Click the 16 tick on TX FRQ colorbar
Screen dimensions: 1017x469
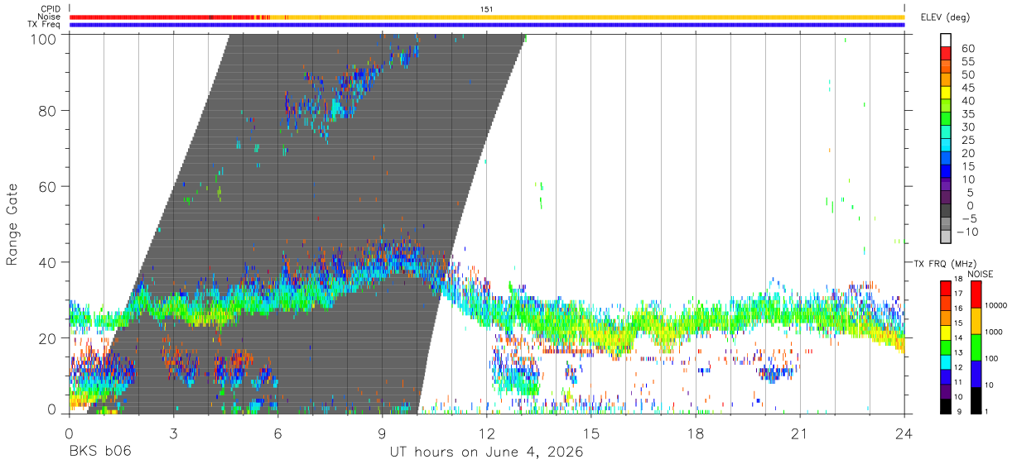pyautogui.click(x=959, y=308)
